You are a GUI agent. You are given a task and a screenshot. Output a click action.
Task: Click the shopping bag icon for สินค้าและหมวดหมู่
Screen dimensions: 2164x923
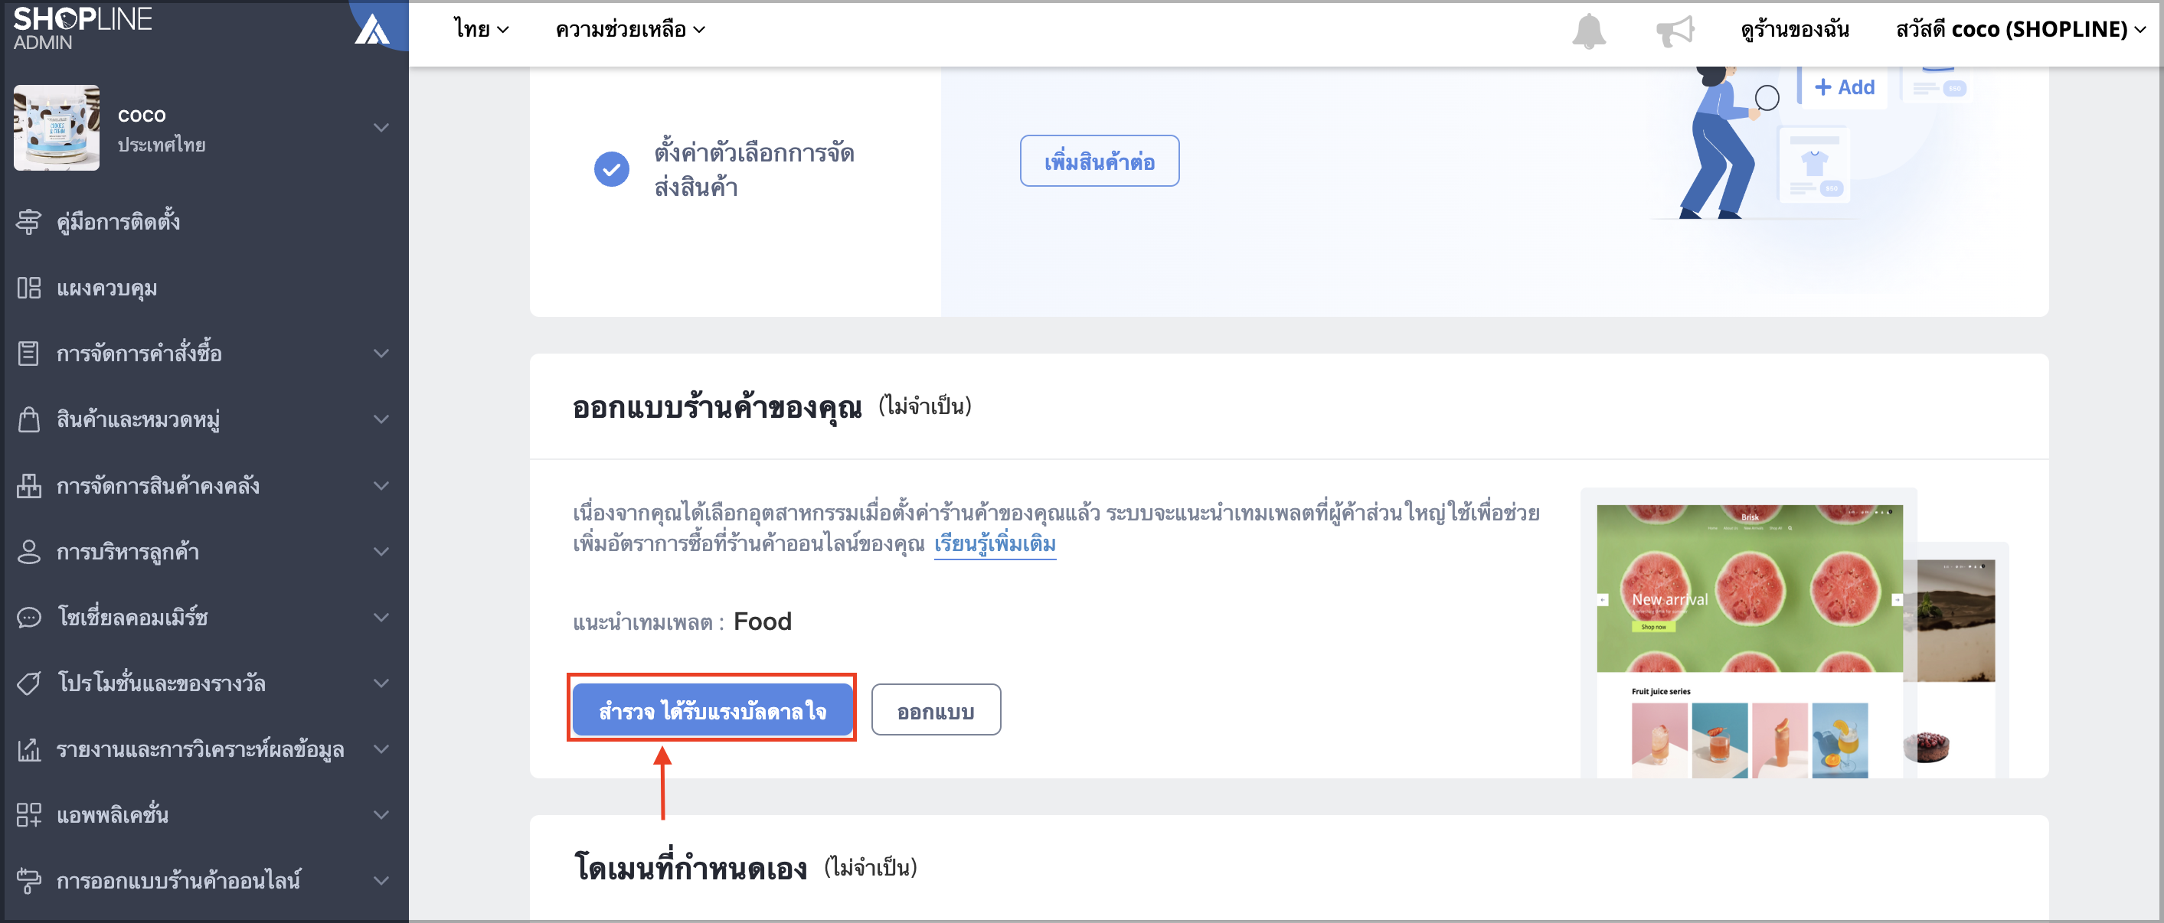click(28, 419)
